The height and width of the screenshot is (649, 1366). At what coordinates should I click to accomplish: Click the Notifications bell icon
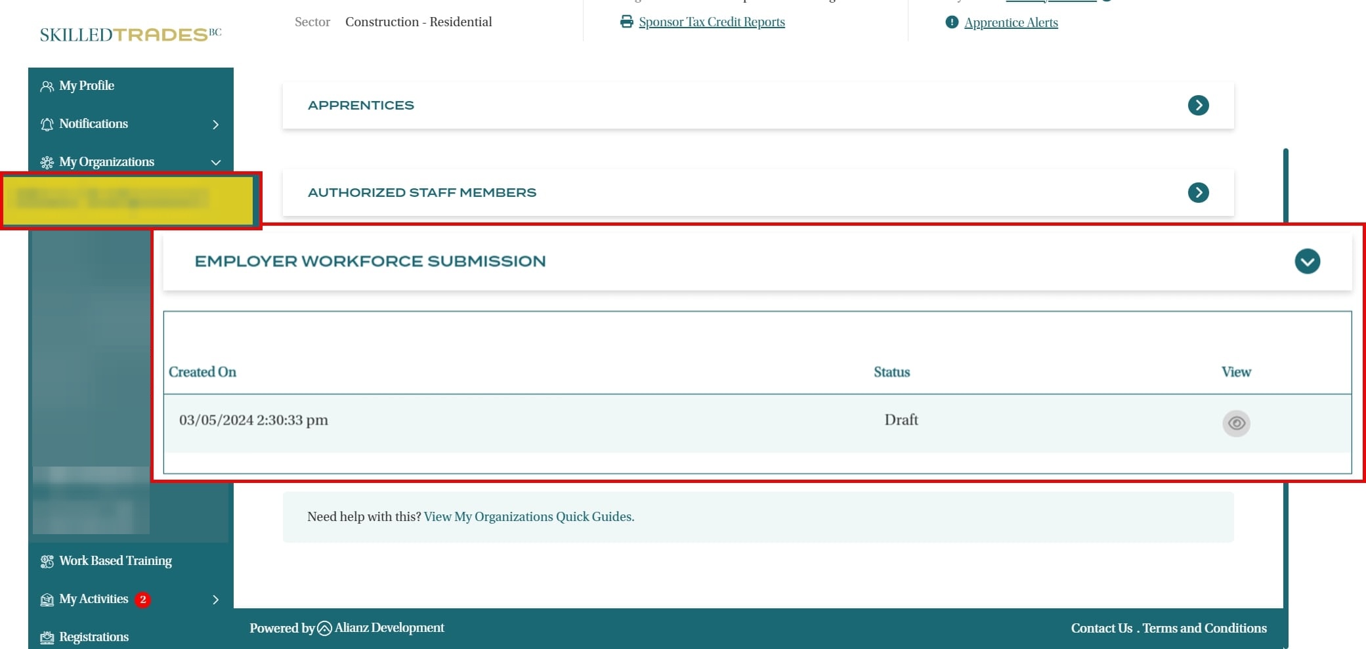[x=47, y=124]
